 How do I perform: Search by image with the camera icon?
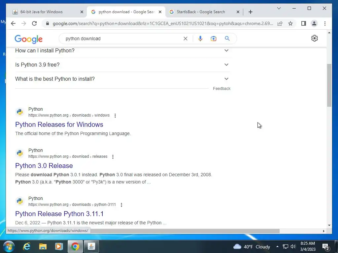(214, 39)
